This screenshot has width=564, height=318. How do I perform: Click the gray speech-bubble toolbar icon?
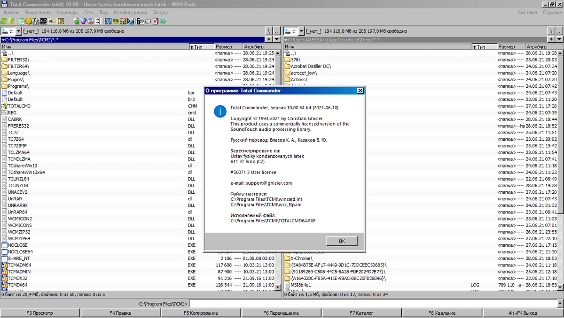[148, 21]
